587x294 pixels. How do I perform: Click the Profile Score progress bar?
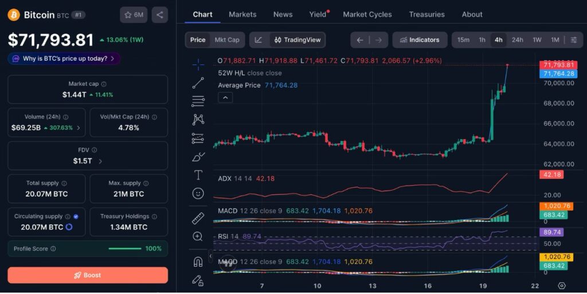click(x=124, y=249)
